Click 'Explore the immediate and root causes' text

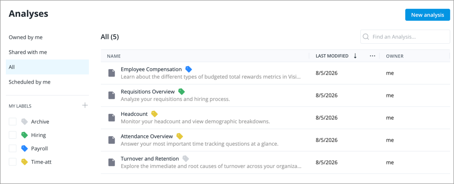click(211, 166)
